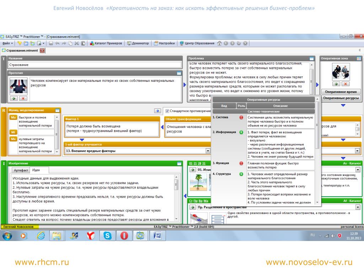This screenshot has width=364, height=273.
Task: Open Каталог Примеров
Action: point(106,43)
